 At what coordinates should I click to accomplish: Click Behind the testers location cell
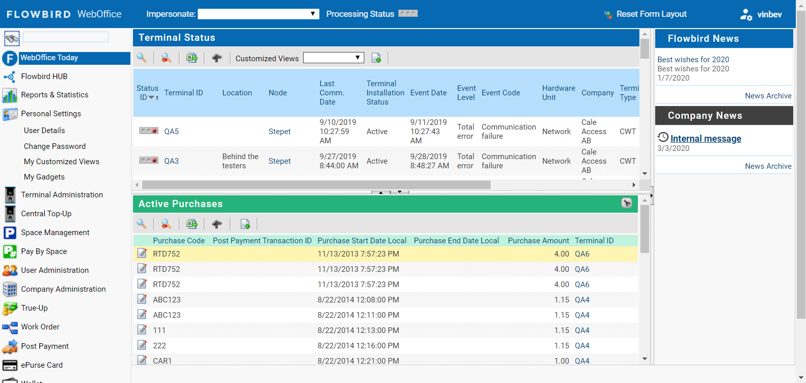pos(240,161)
